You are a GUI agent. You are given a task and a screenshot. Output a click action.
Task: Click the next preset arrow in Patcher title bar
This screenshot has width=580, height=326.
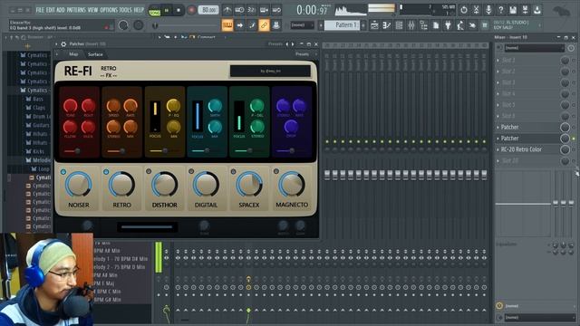[293, 44]
